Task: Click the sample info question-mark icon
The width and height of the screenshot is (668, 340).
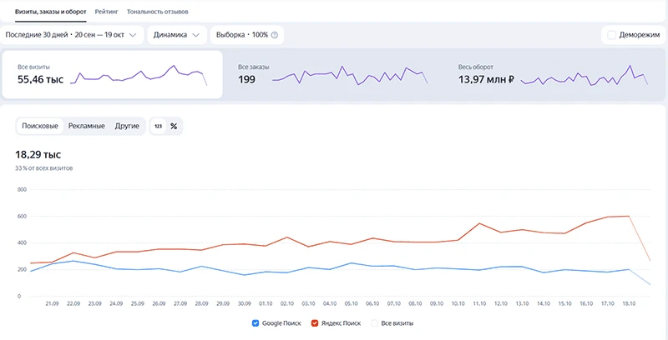Action: click(275, 35)
